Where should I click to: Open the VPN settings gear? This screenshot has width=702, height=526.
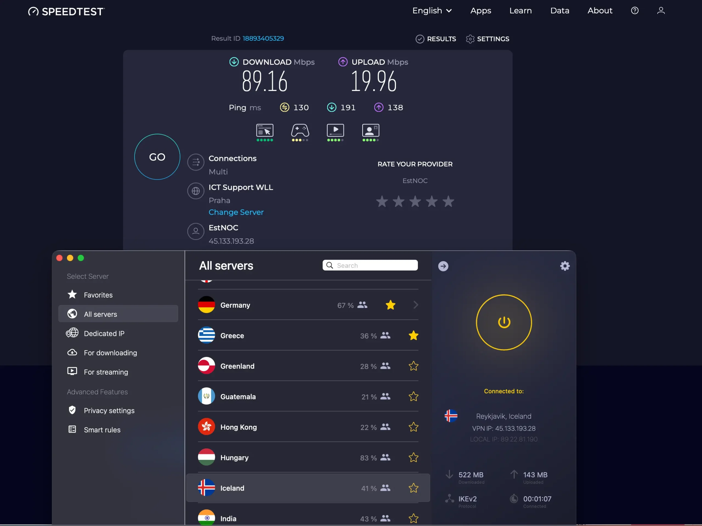(x=565, y=266)
